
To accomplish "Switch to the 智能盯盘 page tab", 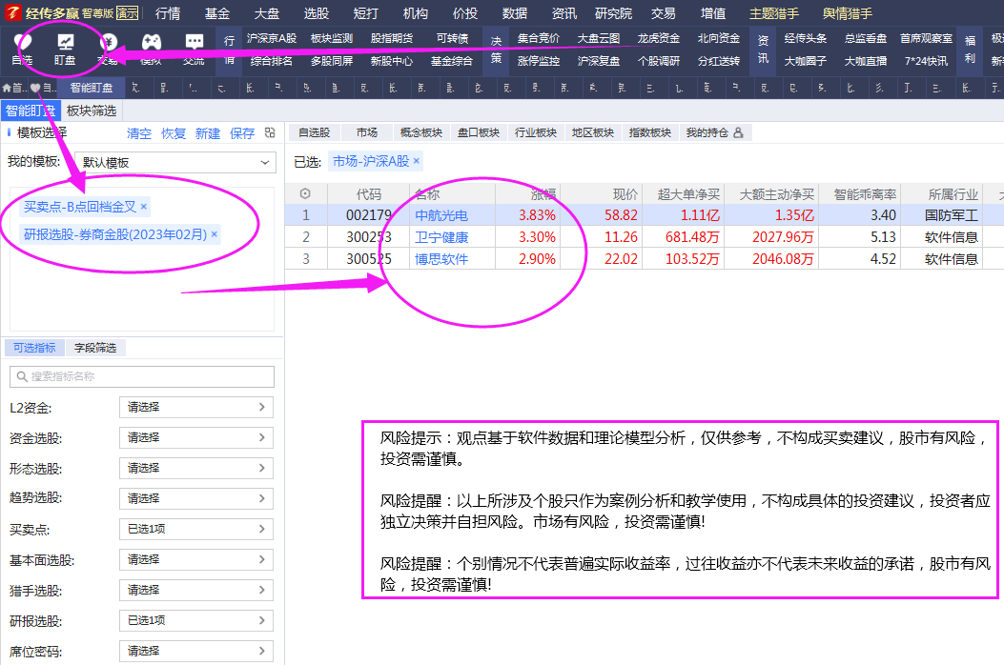I will [x=91, y=88].
